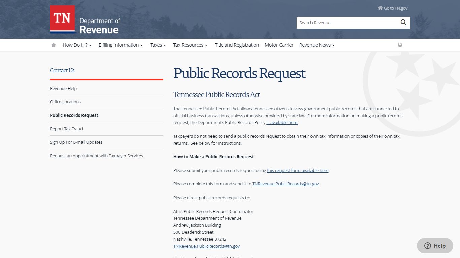
Task: Select Public Records Request sidebar item
Action: pyautogui.click(x=74, y=115)
